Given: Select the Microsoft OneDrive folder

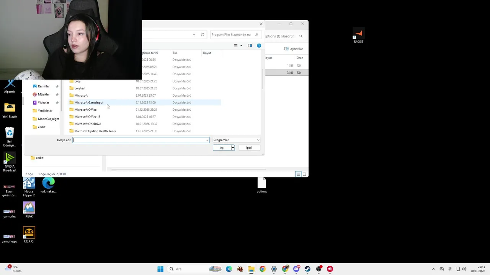Looking at the screenshot, I should tap(145, 124).
